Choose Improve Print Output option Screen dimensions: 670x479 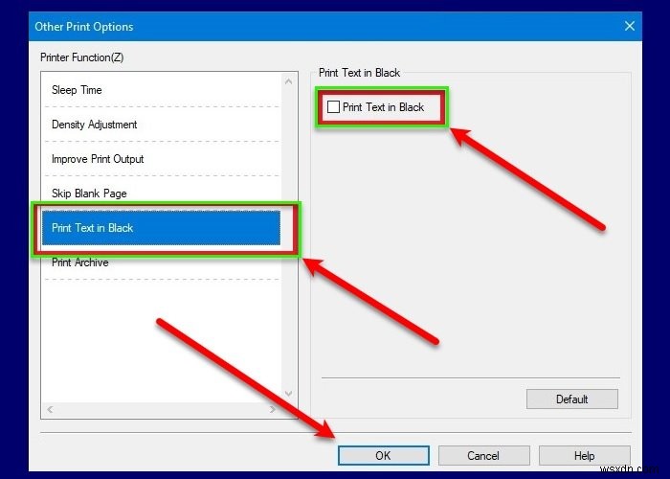coord(162,159)
